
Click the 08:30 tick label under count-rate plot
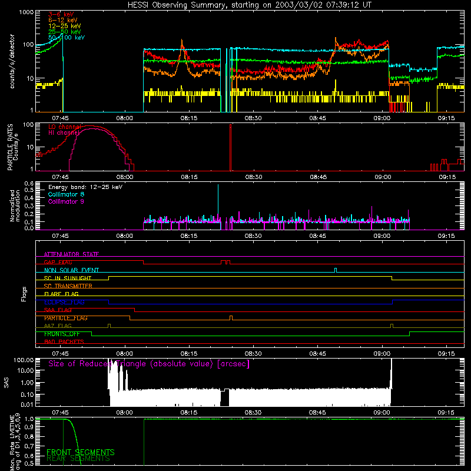tap(253, 118)
